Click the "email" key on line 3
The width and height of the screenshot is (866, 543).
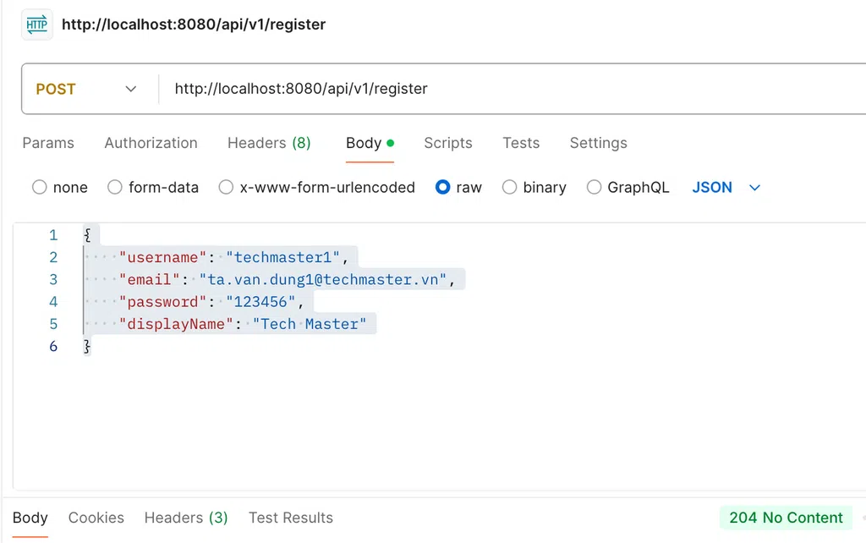click(x=149, y=279)
